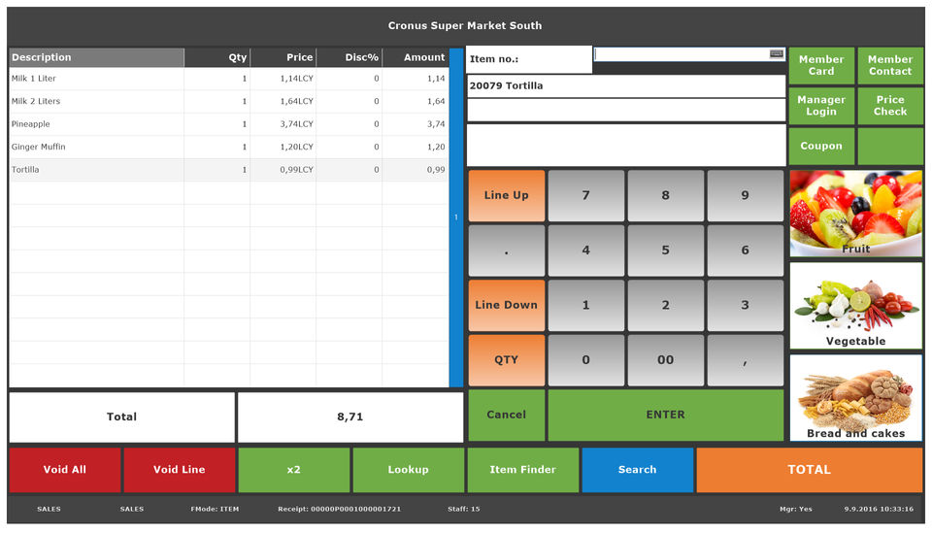932x533 pixels.
Task: Tap the double zero 00 key
Action: click(666, 359)
